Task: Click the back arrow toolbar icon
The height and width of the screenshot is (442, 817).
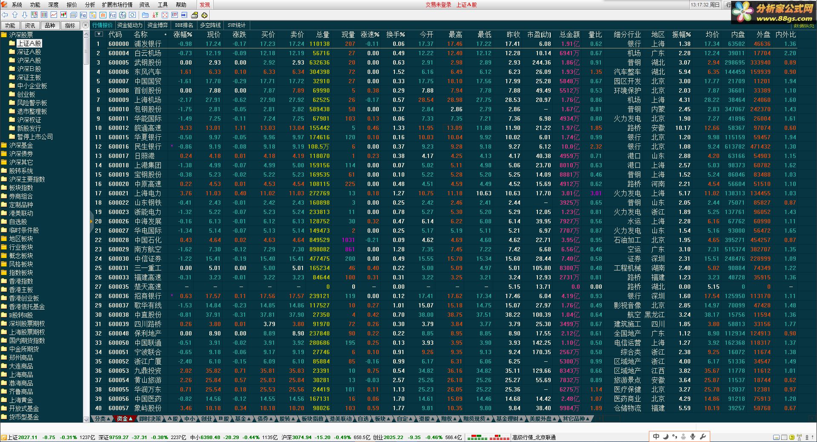Action: pyautogui.click(x=5, y=15)
